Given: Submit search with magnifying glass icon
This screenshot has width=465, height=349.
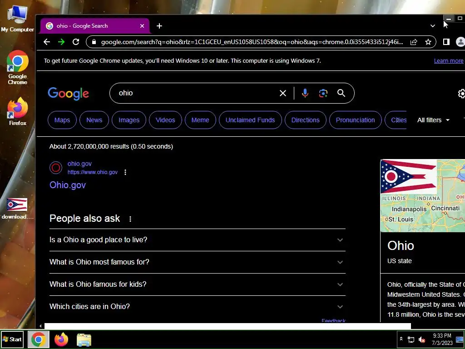Looking at the screenshot, I should click(x=341, y=93).
